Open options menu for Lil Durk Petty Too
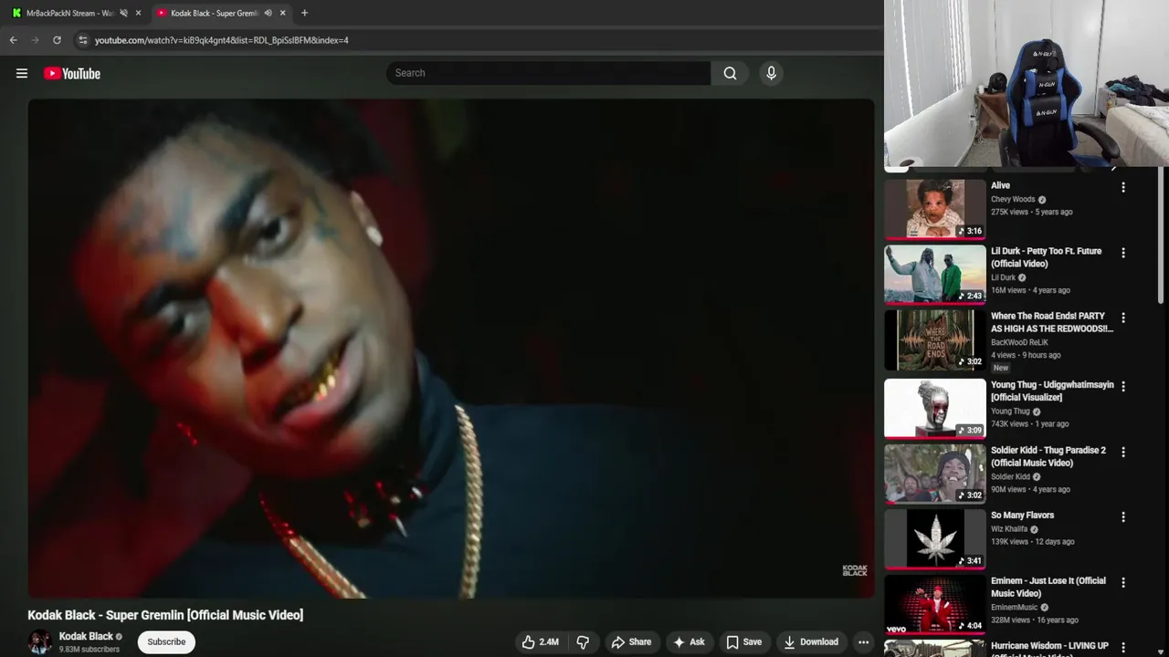The width and height of the screenshot is (1169, 657). click(x=1123, y=253)
